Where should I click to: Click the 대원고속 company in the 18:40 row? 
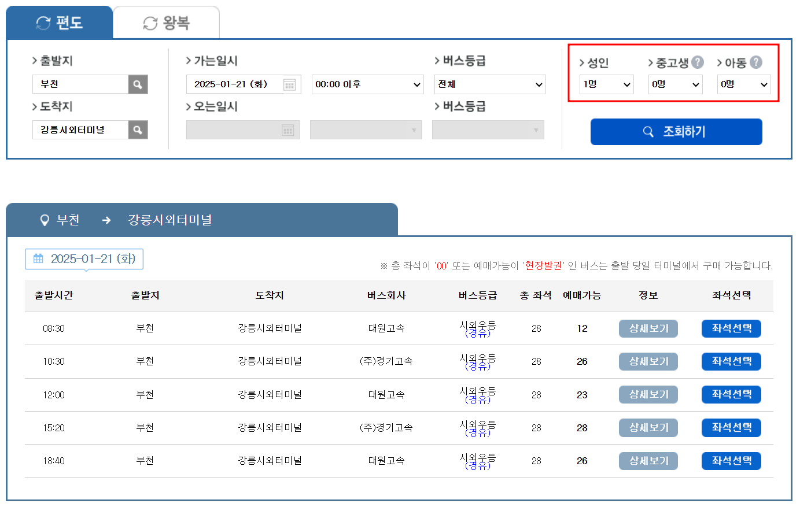click(386, 461)
